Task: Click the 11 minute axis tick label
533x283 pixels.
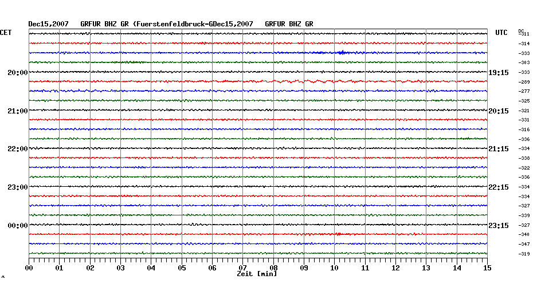Action: [x=365, y=268]
